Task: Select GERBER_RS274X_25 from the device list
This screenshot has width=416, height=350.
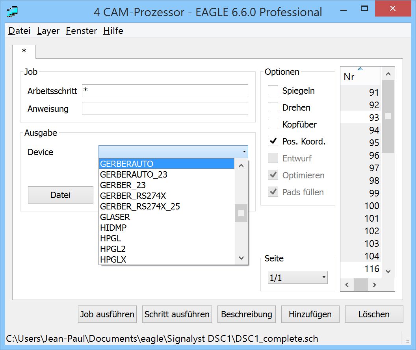Action: (167, 206)
